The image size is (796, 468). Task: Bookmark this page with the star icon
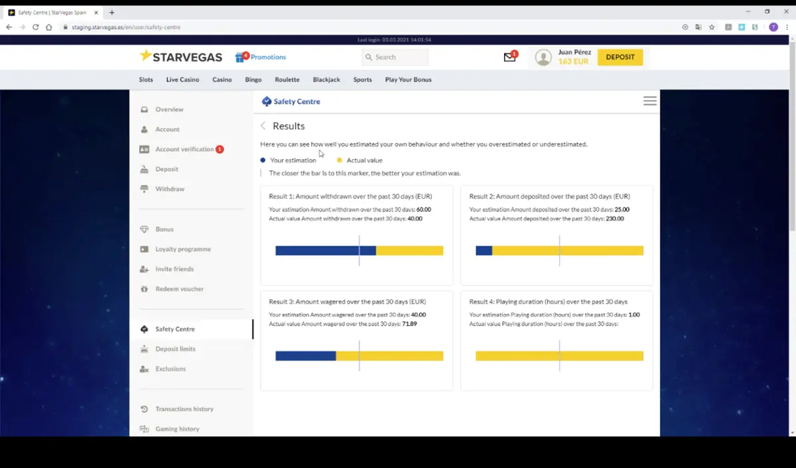(712, 27)
